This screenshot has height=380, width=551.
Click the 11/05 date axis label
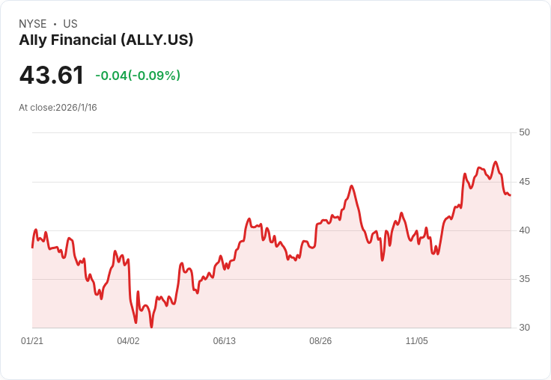coord(416,341)
